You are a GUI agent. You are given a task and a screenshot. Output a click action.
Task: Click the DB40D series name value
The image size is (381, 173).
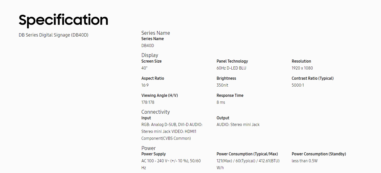pos(148,46)
